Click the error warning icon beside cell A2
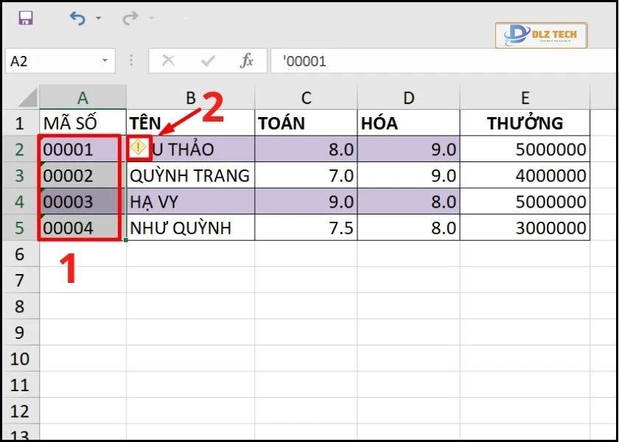This screenshot has width=619, height=442. tap(138, 148)
